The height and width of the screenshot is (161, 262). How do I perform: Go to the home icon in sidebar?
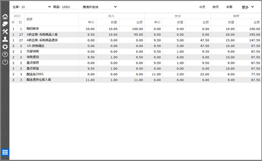[x=5, y=17]
